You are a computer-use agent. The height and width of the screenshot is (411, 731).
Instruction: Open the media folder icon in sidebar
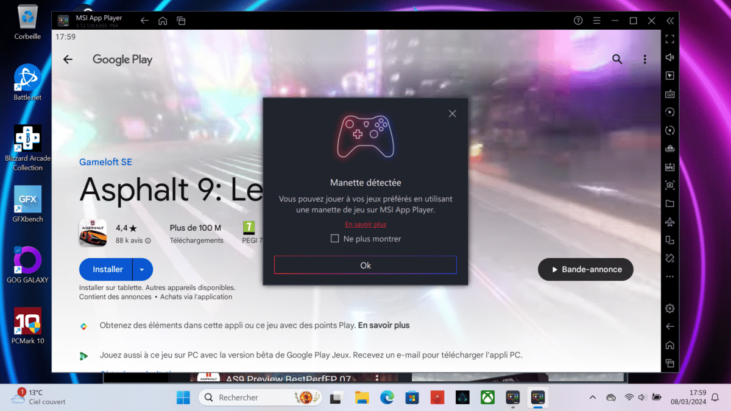(x=670, y=203)
